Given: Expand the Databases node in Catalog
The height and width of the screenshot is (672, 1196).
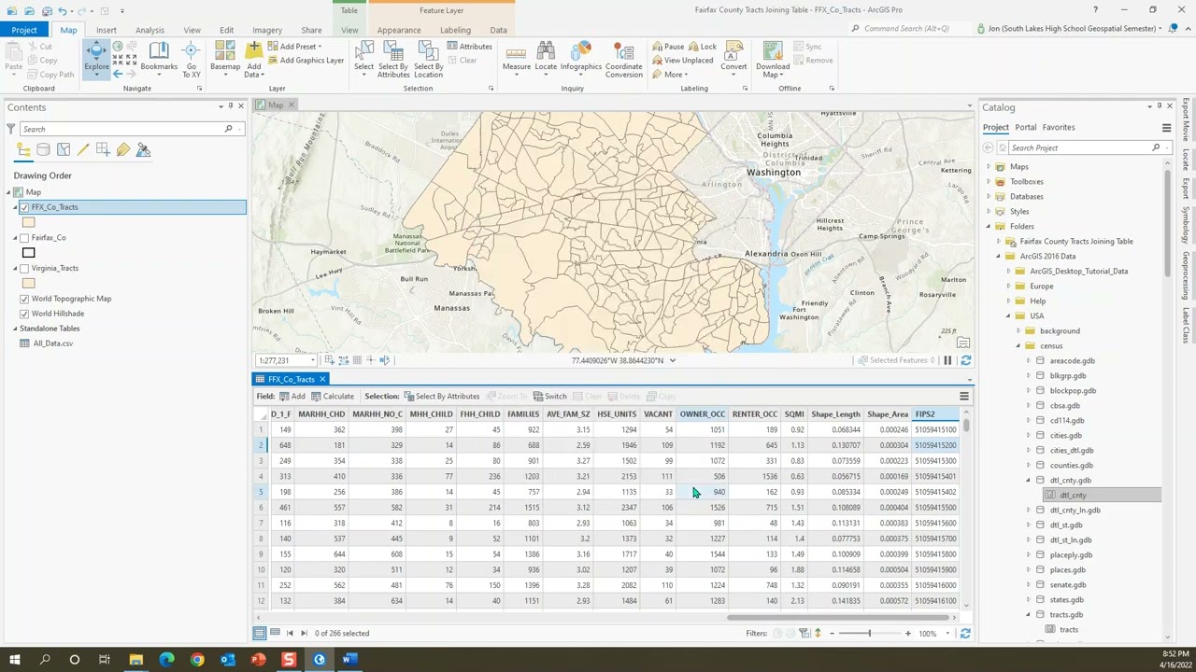Looking at the screenshot, I should pyautogui.click(x=989, y=197).
